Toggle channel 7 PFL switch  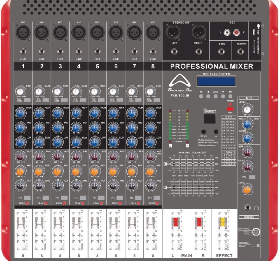(138, 198)
